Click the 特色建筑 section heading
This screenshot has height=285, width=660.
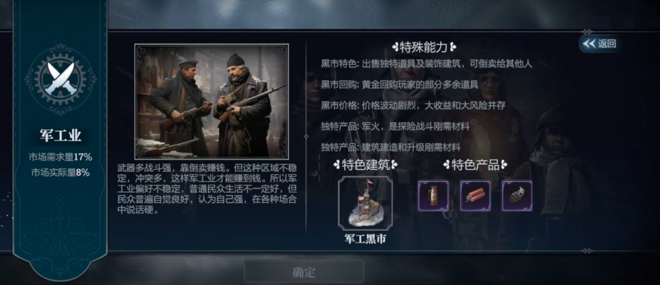click(x=365, y=165)
